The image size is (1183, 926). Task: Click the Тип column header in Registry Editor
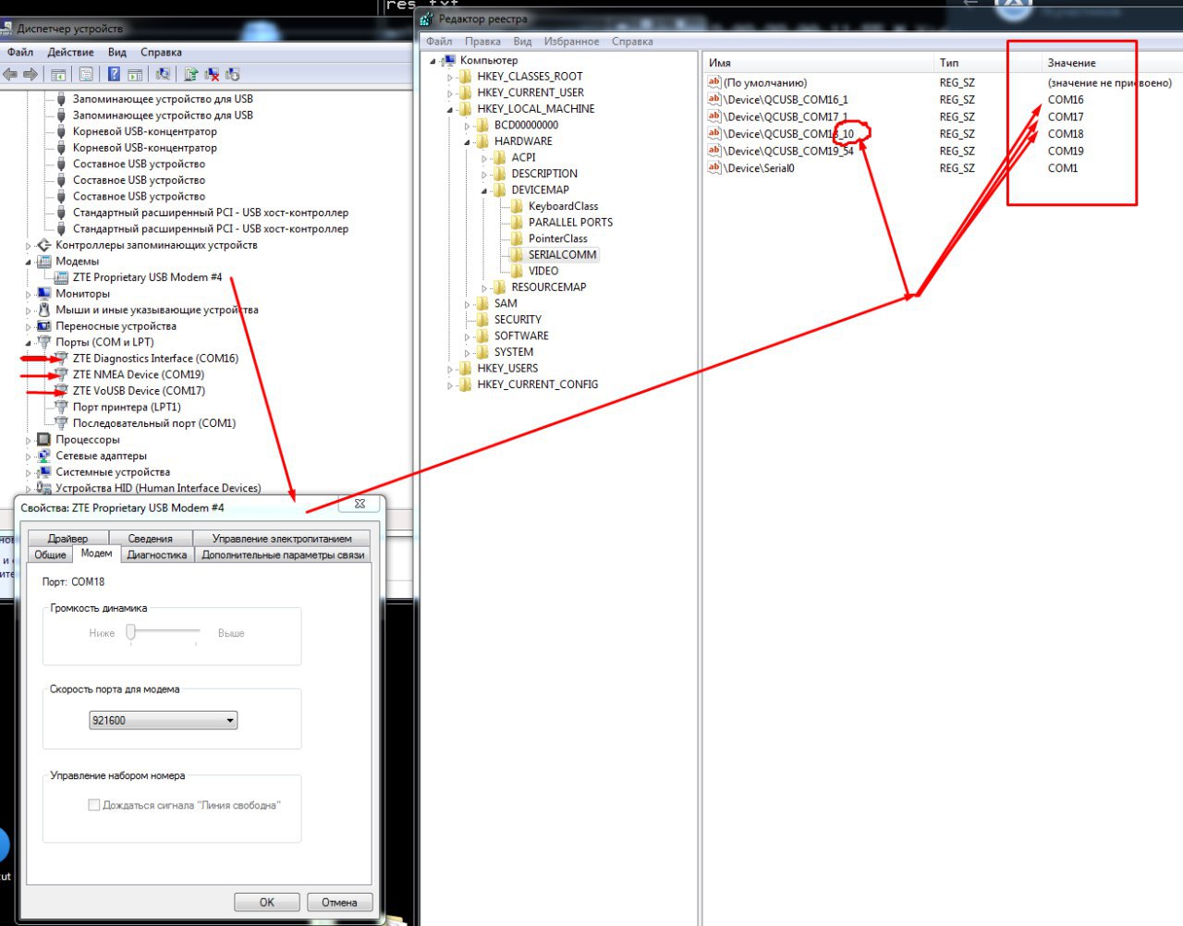coord(987,63)
